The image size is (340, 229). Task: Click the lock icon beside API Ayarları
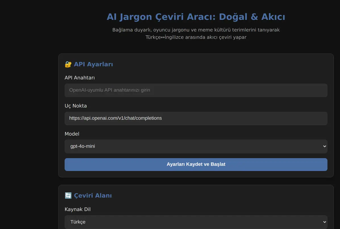click(68, 64)
